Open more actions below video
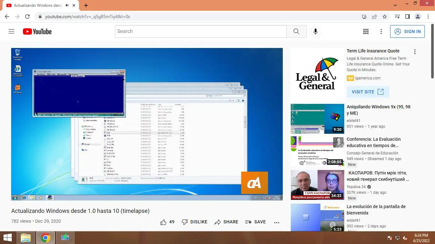Image resolution: width=435 pixels, height=244 pixels. coord(277,222)
